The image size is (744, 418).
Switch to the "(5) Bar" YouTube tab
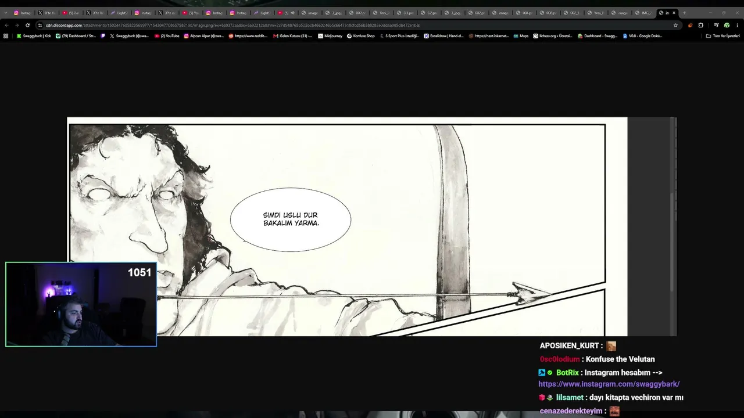coord(71,13)
